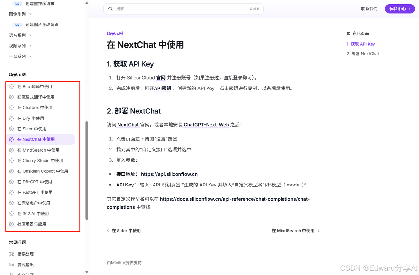Viewport: 419px width, 275px height.
Task: Click the gear icon beside Bob 翻译
Action: point(11,87)
